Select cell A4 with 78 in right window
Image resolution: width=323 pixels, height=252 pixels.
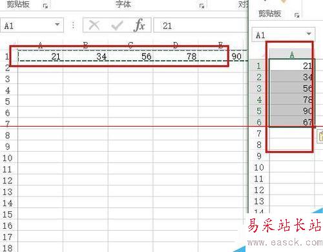291,100
